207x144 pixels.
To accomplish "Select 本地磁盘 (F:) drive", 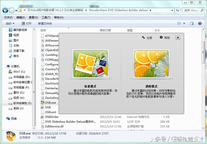I will [x=19, y=87].
